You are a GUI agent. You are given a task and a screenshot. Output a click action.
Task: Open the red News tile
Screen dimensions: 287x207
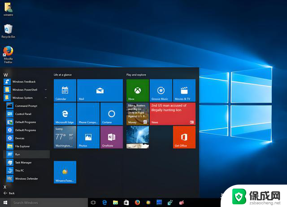tap(173, 114)
